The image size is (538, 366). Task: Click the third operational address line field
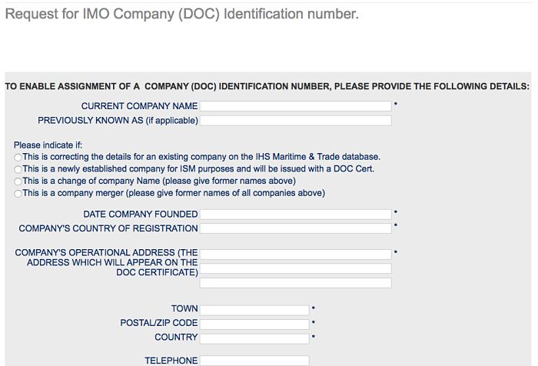click(x=296, y=283)
